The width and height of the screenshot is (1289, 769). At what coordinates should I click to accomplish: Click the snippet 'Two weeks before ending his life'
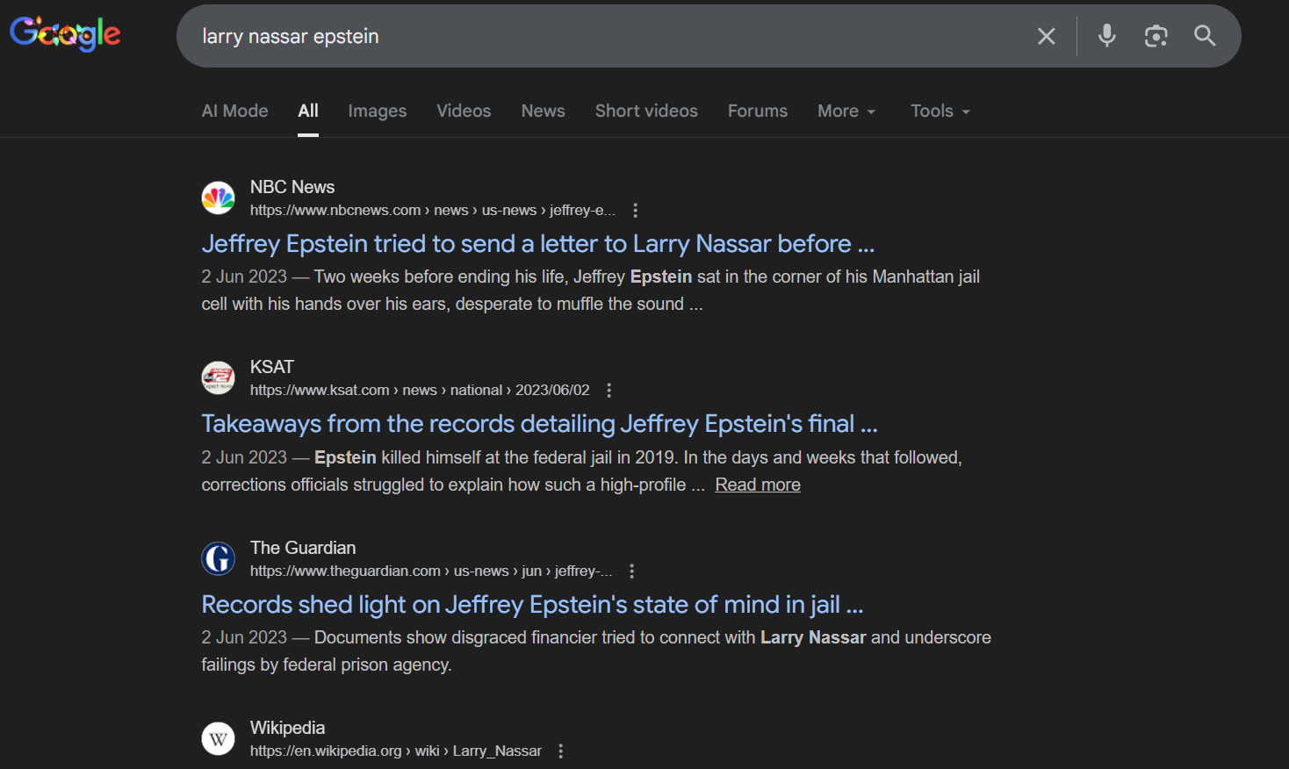tap(591, 291)
